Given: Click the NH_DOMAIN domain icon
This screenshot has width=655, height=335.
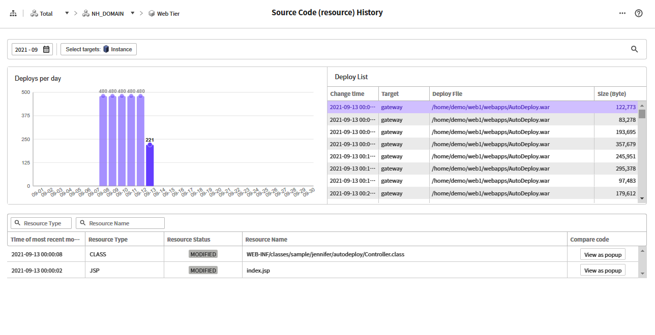Looking at the screenshot, I should pos(86,14).
